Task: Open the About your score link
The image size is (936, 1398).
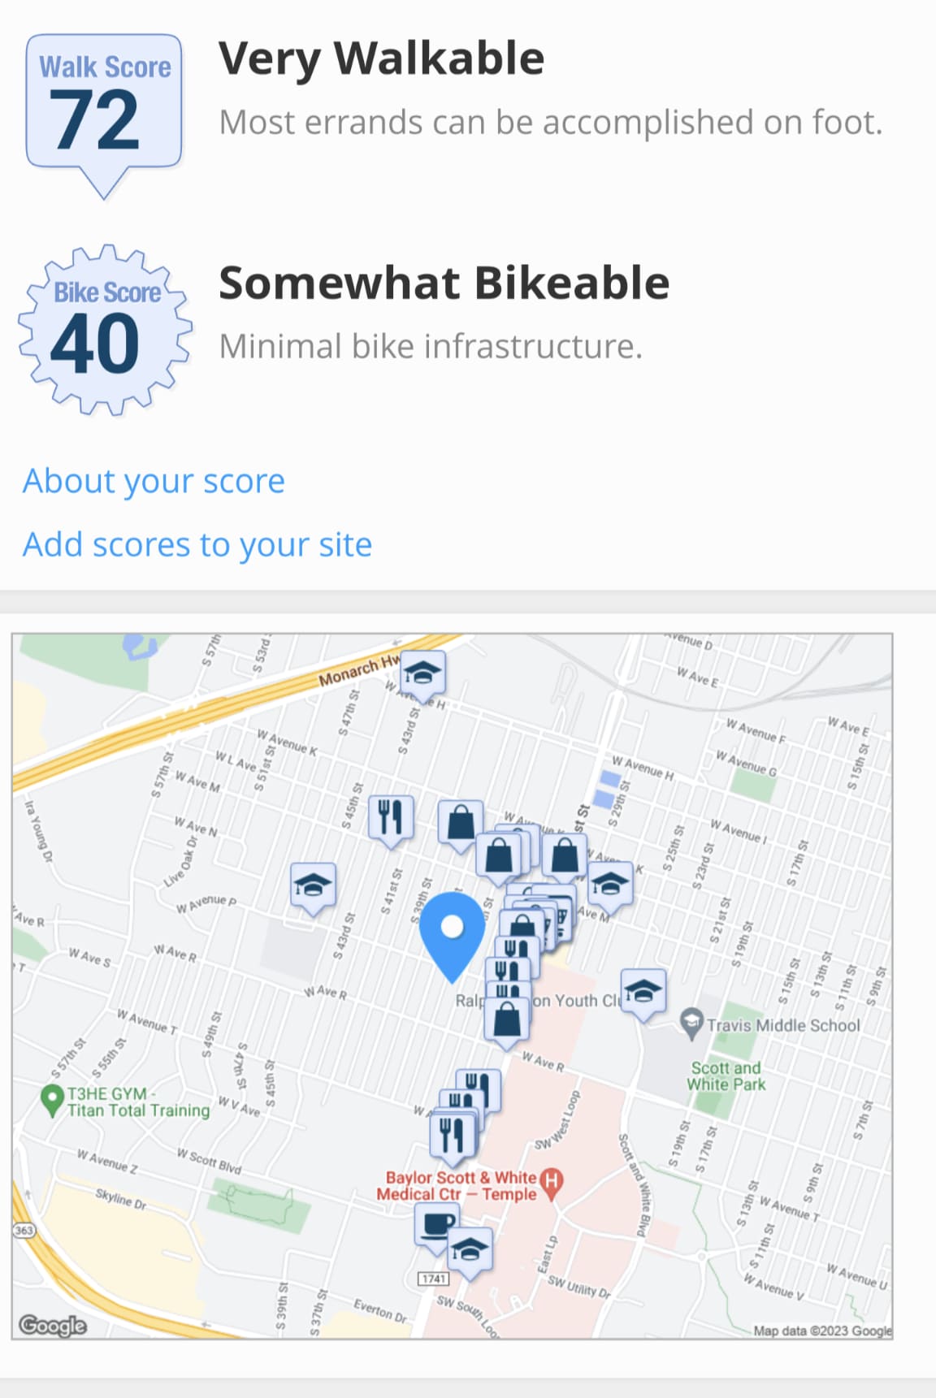Action: click(154, 481)
